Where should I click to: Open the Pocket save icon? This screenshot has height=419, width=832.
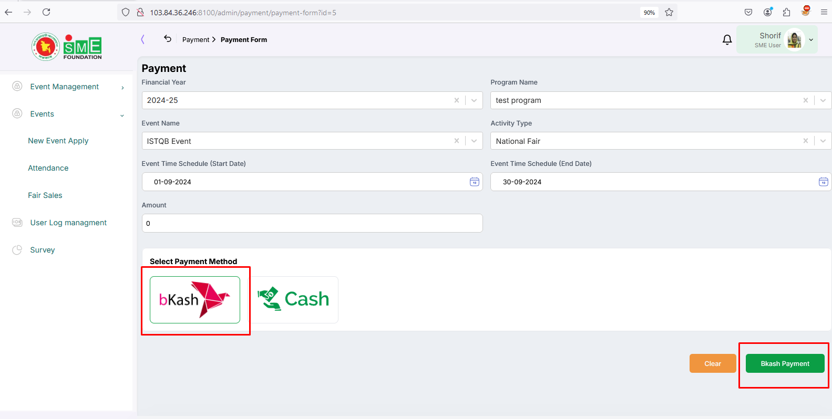coord(748,12)
